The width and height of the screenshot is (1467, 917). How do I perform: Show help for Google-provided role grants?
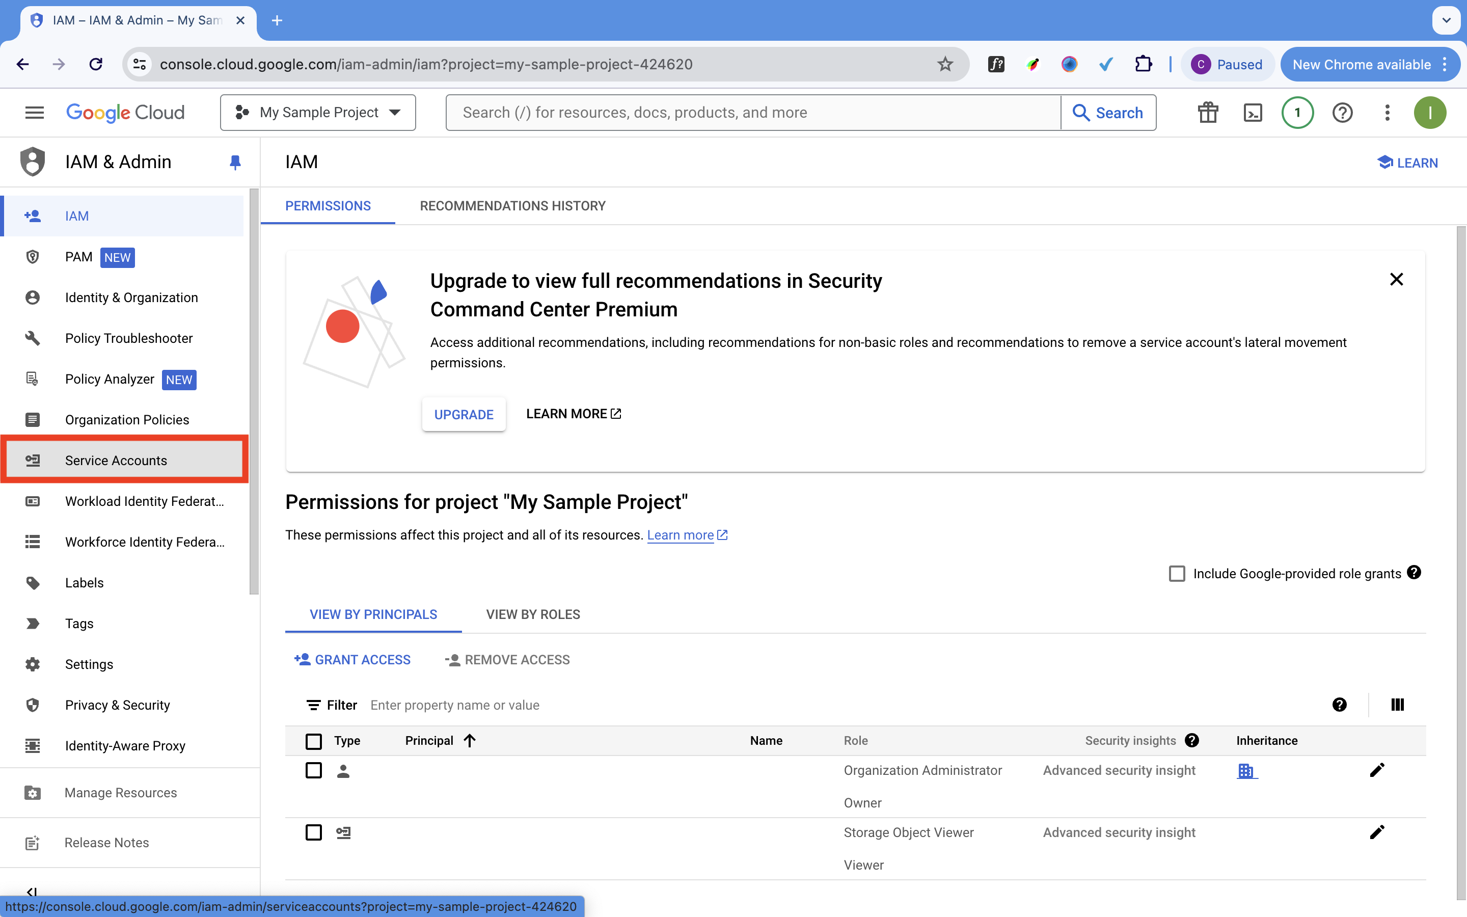point(1414,573)
